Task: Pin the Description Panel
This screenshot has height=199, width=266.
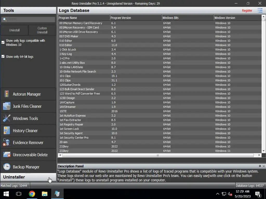Action: pyautogui.click(x=260, y=166)
